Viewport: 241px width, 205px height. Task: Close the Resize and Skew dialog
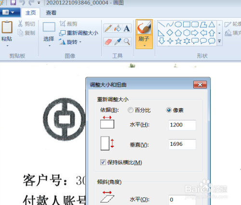200,85
